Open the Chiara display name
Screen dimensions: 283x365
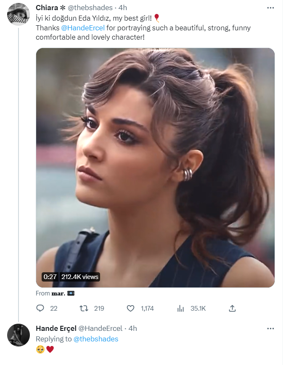(x=47, y=8)
